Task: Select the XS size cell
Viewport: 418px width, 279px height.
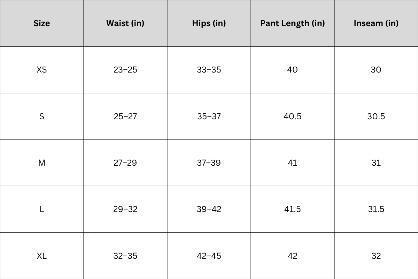Action: tap(42, 70)
